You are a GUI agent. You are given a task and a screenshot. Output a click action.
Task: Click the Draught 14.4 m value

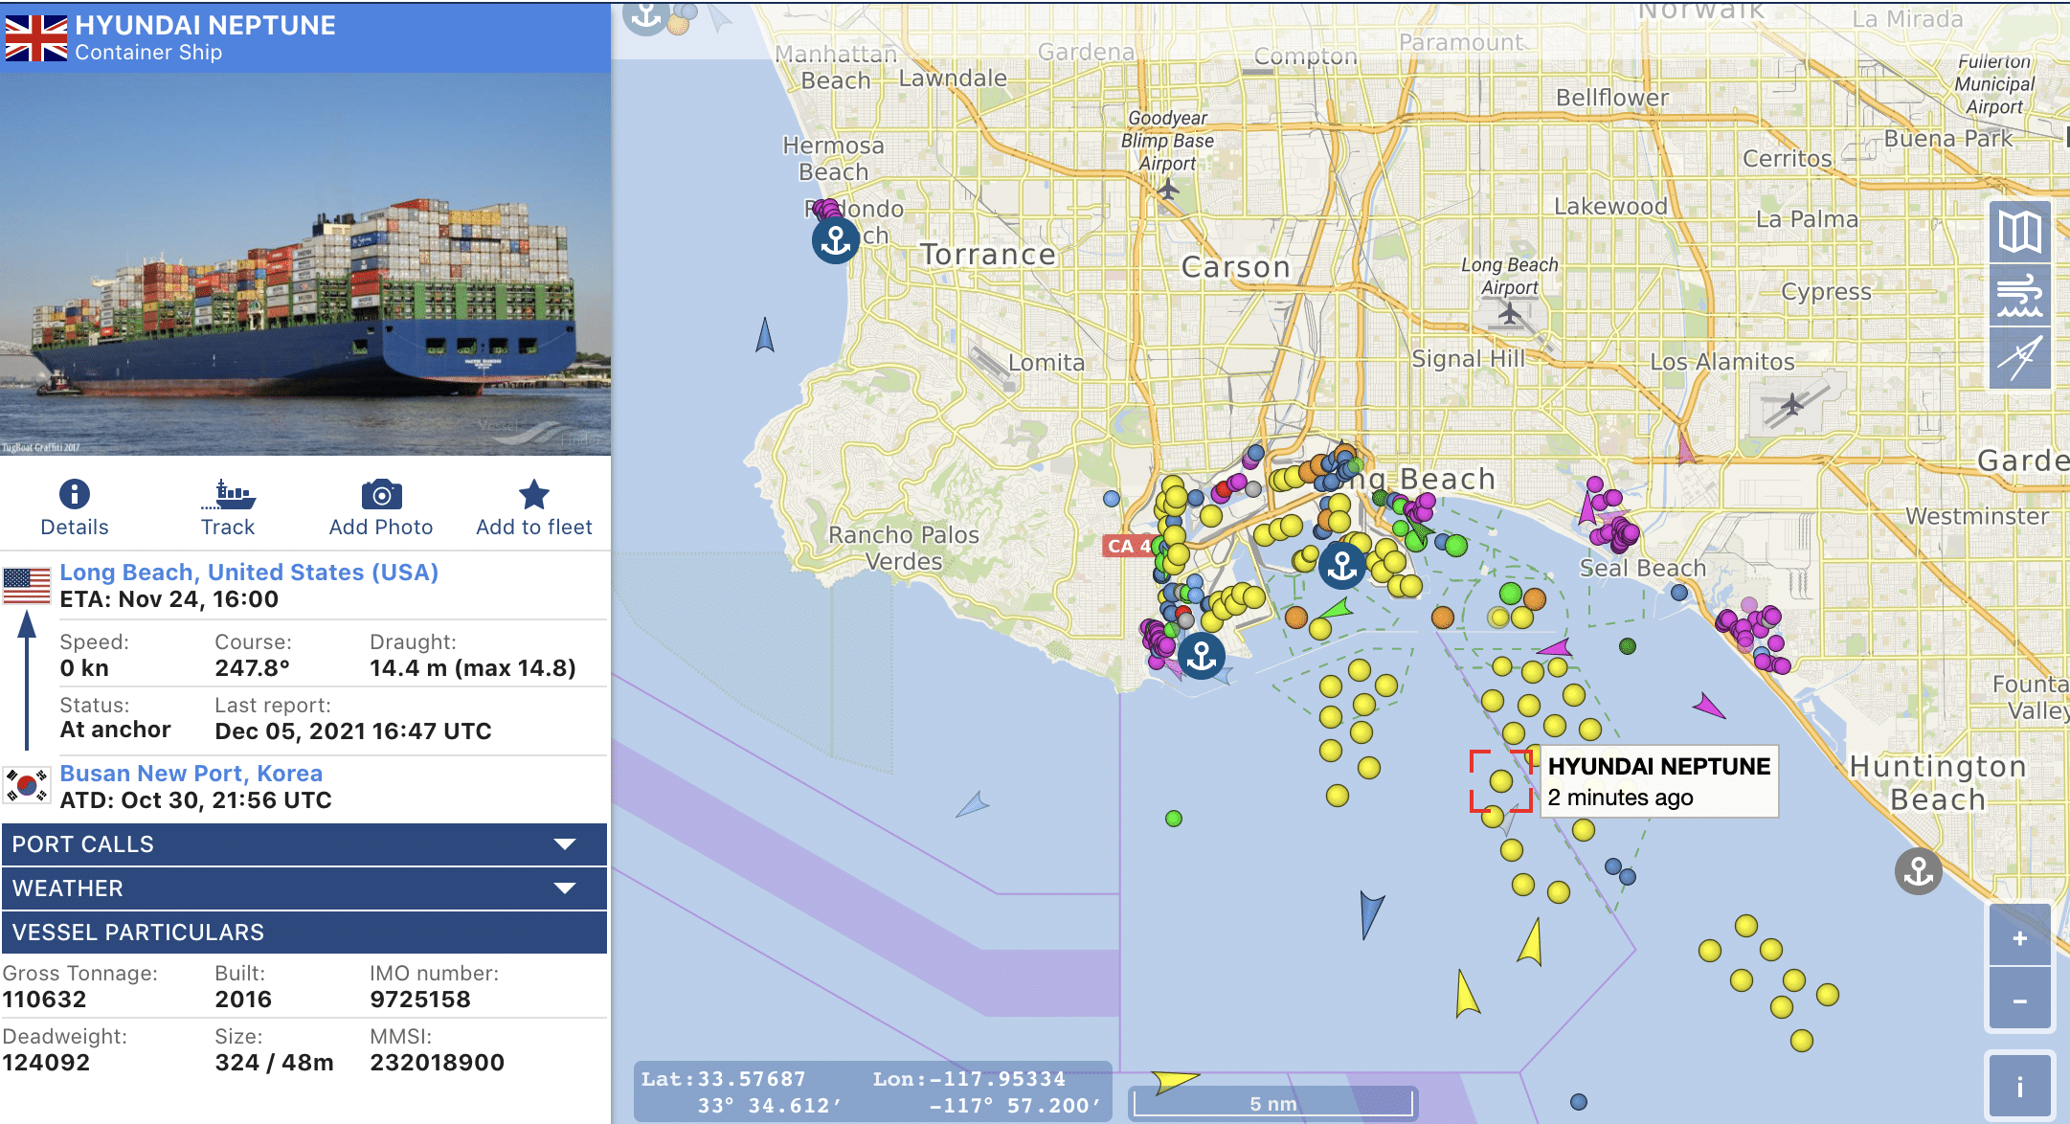(x=473, y=668)
